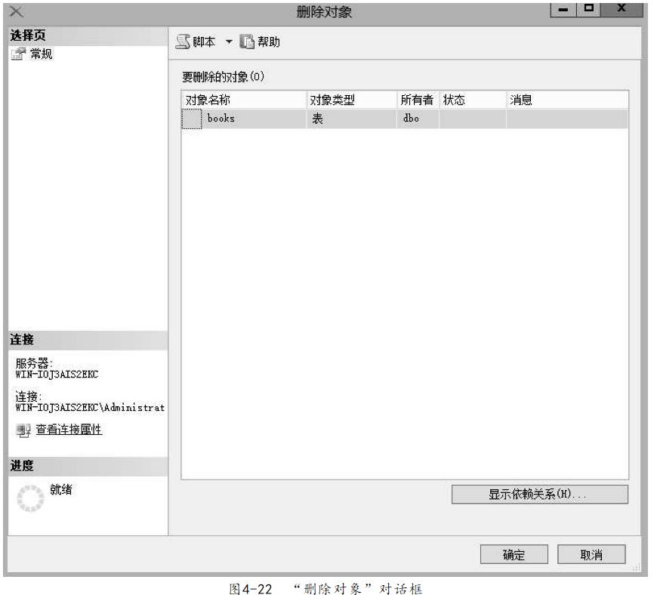654x595 pixels.
Task: Click the script icon in the toolbar
Action: 184,42
